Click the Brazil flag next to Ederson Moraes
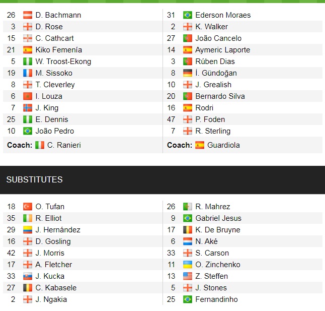Viewport: 325px width, 311px height. 188,15
